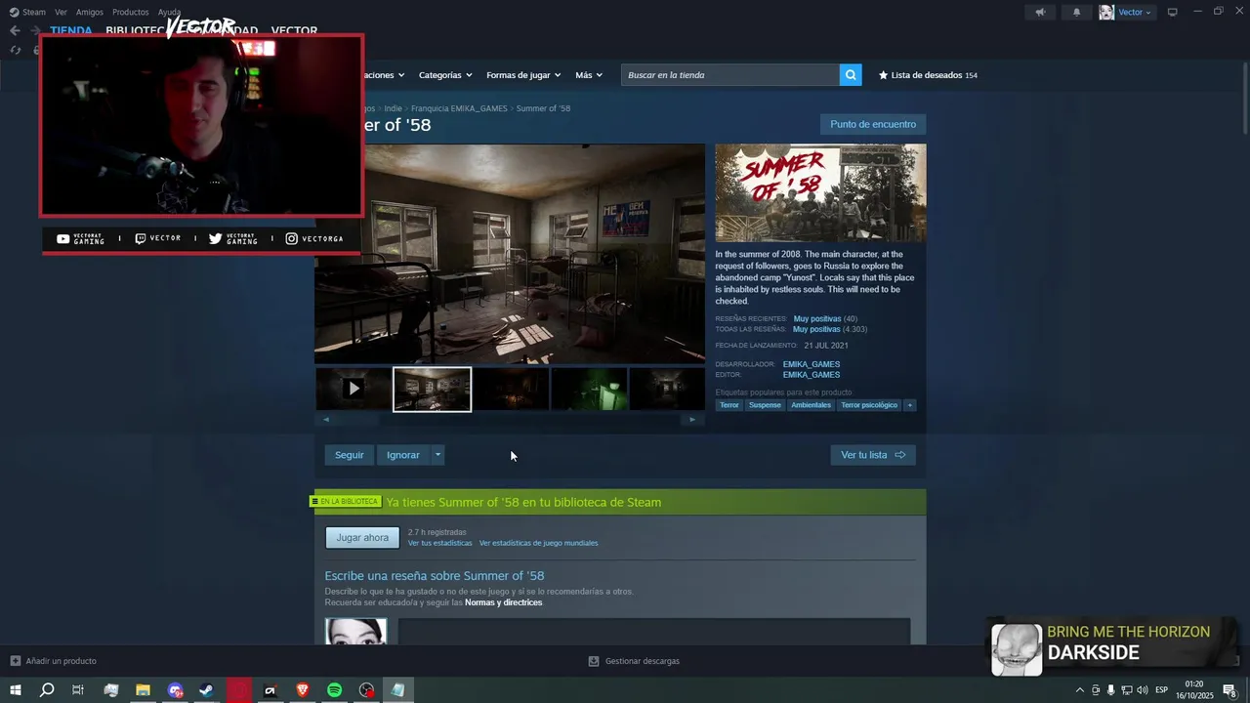Viewport: 1250px width, 703px height.
Task: Click EMIKA_GAMES editor link
Action: tap(812, 375)
